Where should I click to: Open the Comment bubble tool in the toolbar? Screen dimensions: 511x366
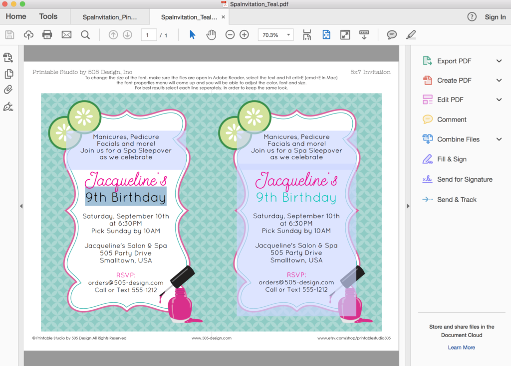tap(392, 34)
